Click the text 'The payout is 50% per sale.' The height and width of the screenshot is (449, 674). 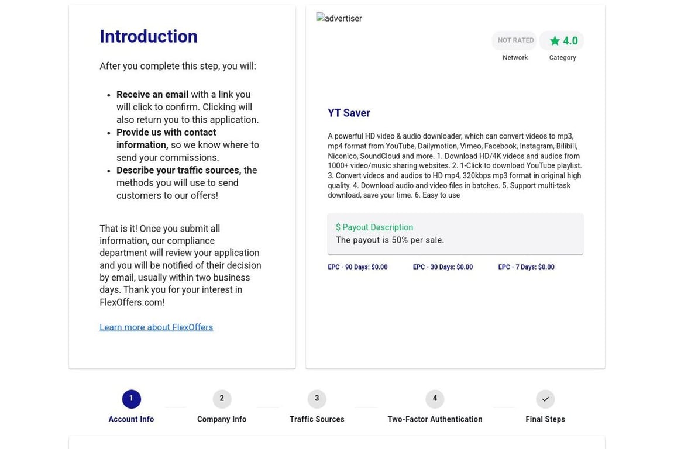tap(390, 240)
